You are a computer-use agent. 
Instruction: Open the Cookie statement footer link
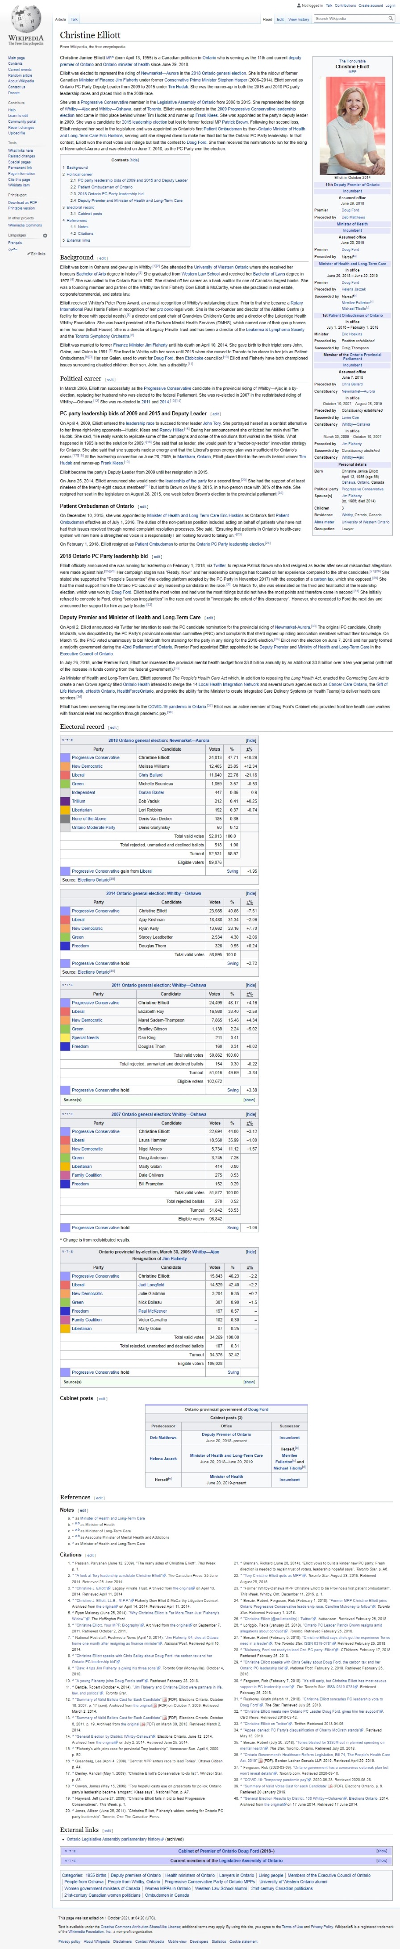point(243,1941)
